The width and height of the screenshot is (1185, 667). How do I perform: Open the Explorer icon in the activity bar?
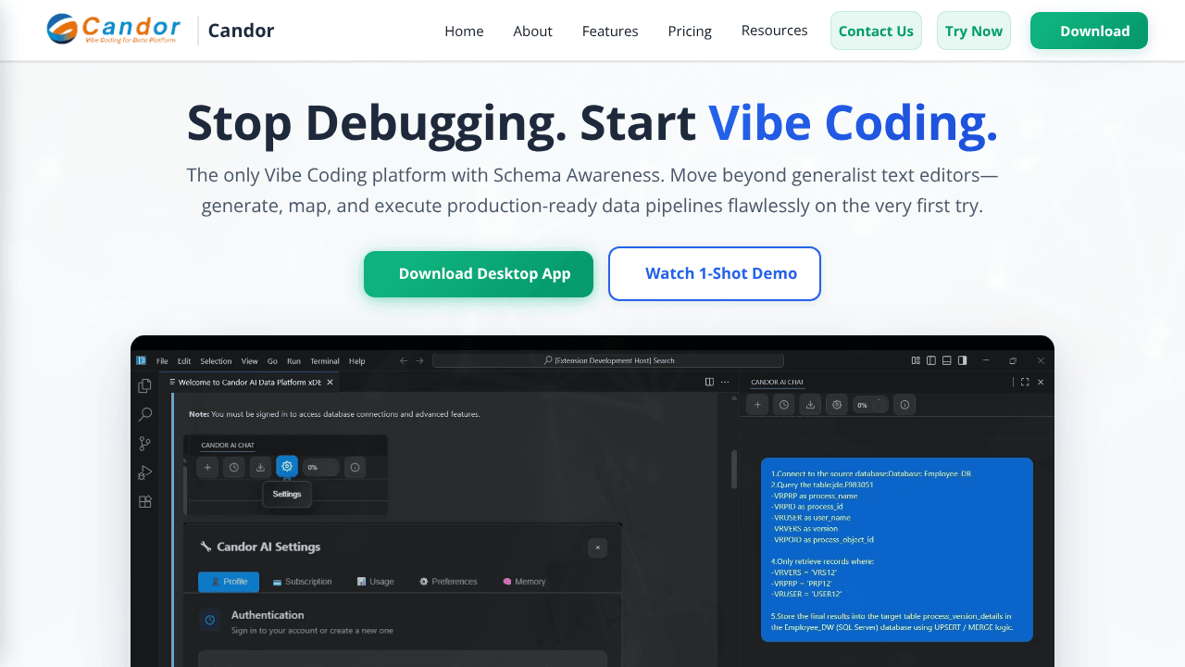[145, 385]
